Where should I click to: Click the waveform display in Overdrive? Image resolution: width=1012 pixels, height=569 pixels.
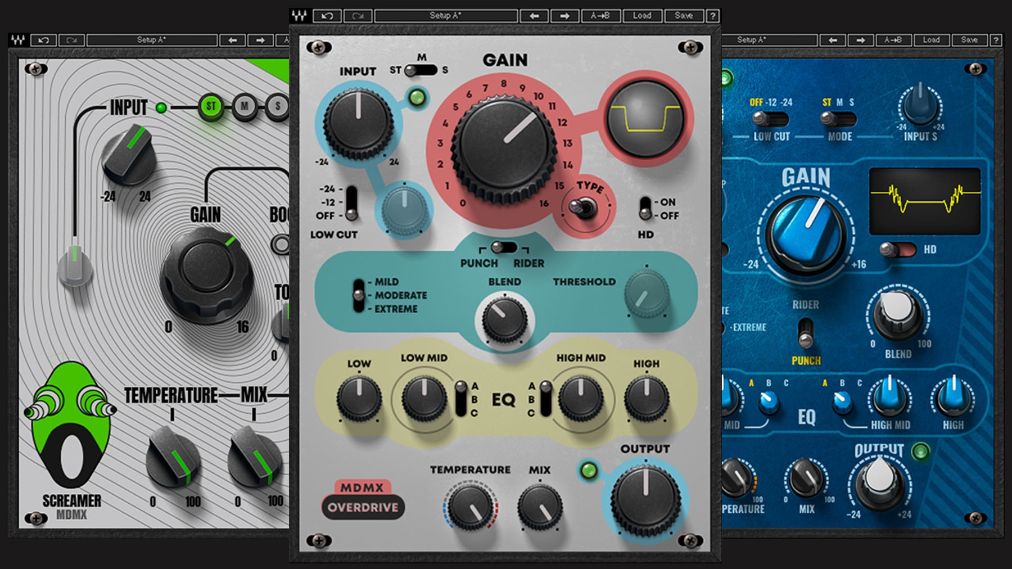(645, 119)
